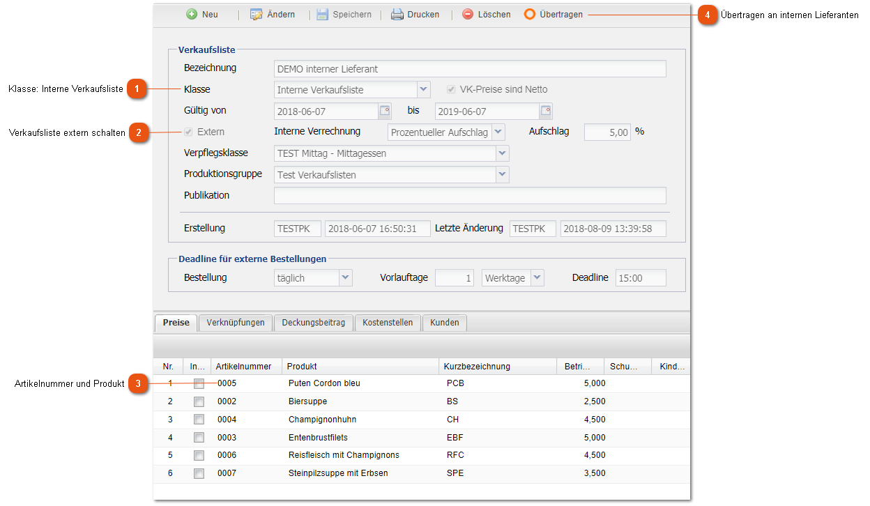Click the Vorlauftage number field

pyautogui.click(x=455, y=278)
